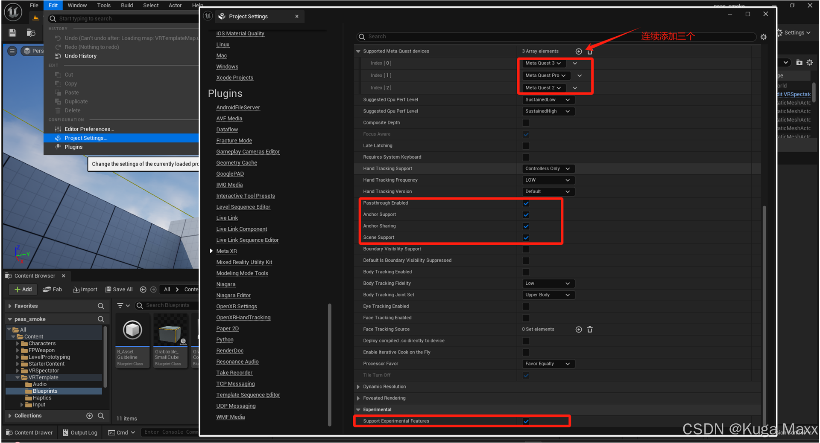
Task: Navigate forward in Content Browser history
Action: point(153,290)
